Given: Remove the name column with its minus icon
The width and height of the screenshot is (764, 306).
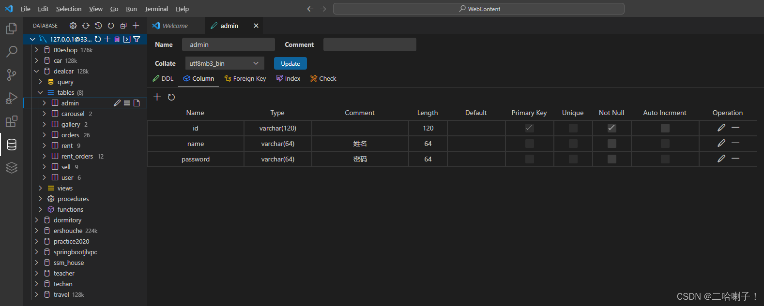Looking at the screenshot, I should click(x=735, y=143).
